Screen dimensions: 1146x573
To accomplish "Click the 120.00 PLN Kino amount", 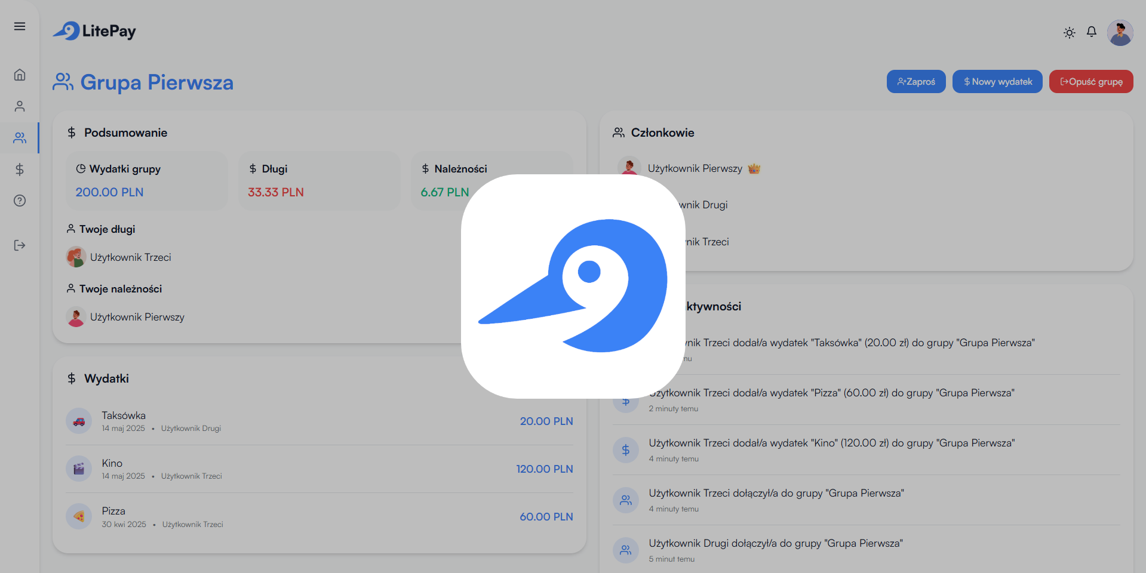I will [545, 469].
